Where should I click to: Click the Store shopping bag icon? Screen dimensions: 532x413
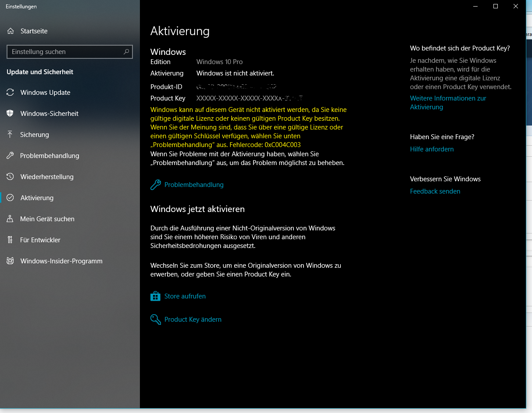(x=156, y=296)
